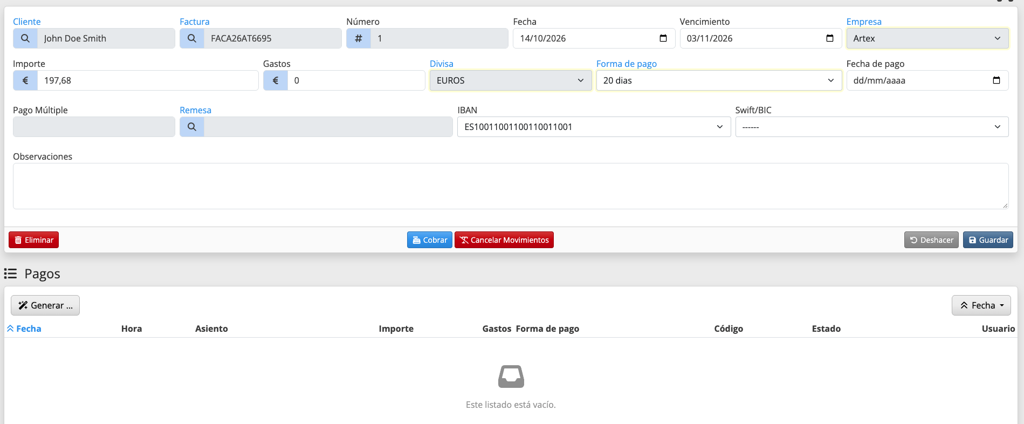Click the Eliminar button
Image resolution: width=1024 pixels, height=424 pixels.
coord(33,240)
